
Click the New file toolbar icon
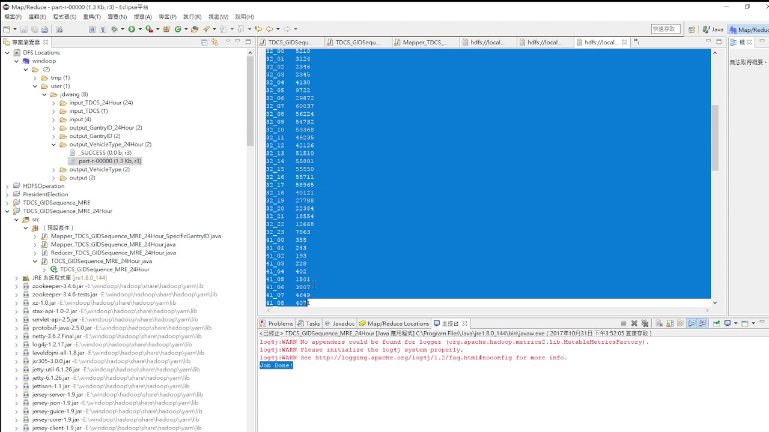[7, 29]
